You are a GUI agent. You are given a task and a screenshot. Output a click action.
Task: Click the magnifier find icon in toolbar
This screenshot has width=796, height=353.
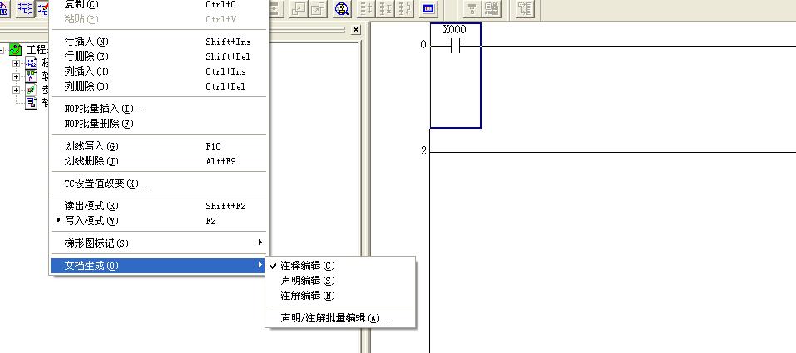tap(342, 9)
